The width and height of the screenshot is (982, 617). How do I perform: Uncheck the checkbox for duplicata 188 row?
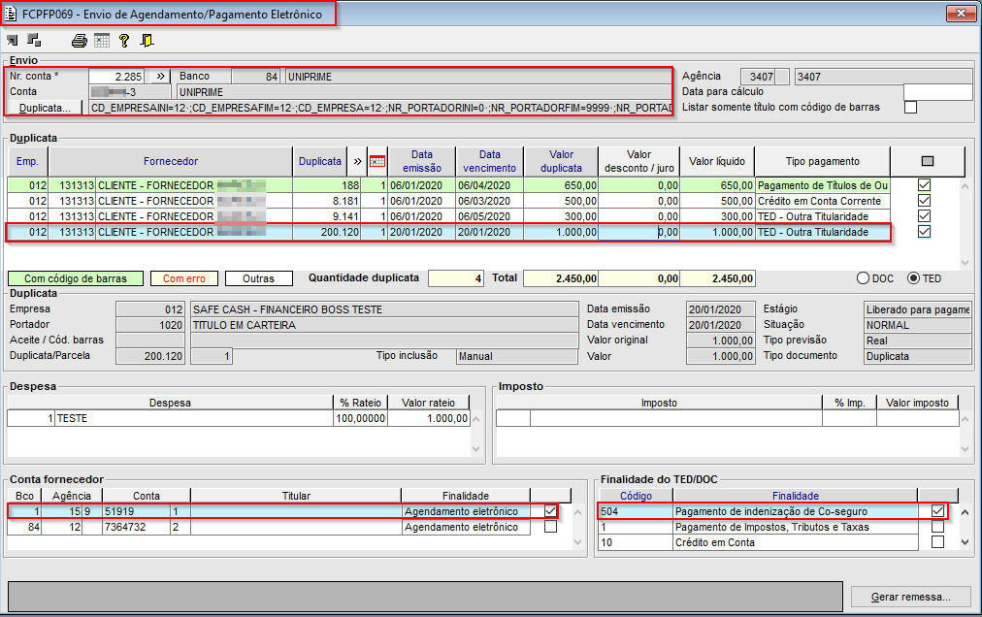click(x=925, y=185)
